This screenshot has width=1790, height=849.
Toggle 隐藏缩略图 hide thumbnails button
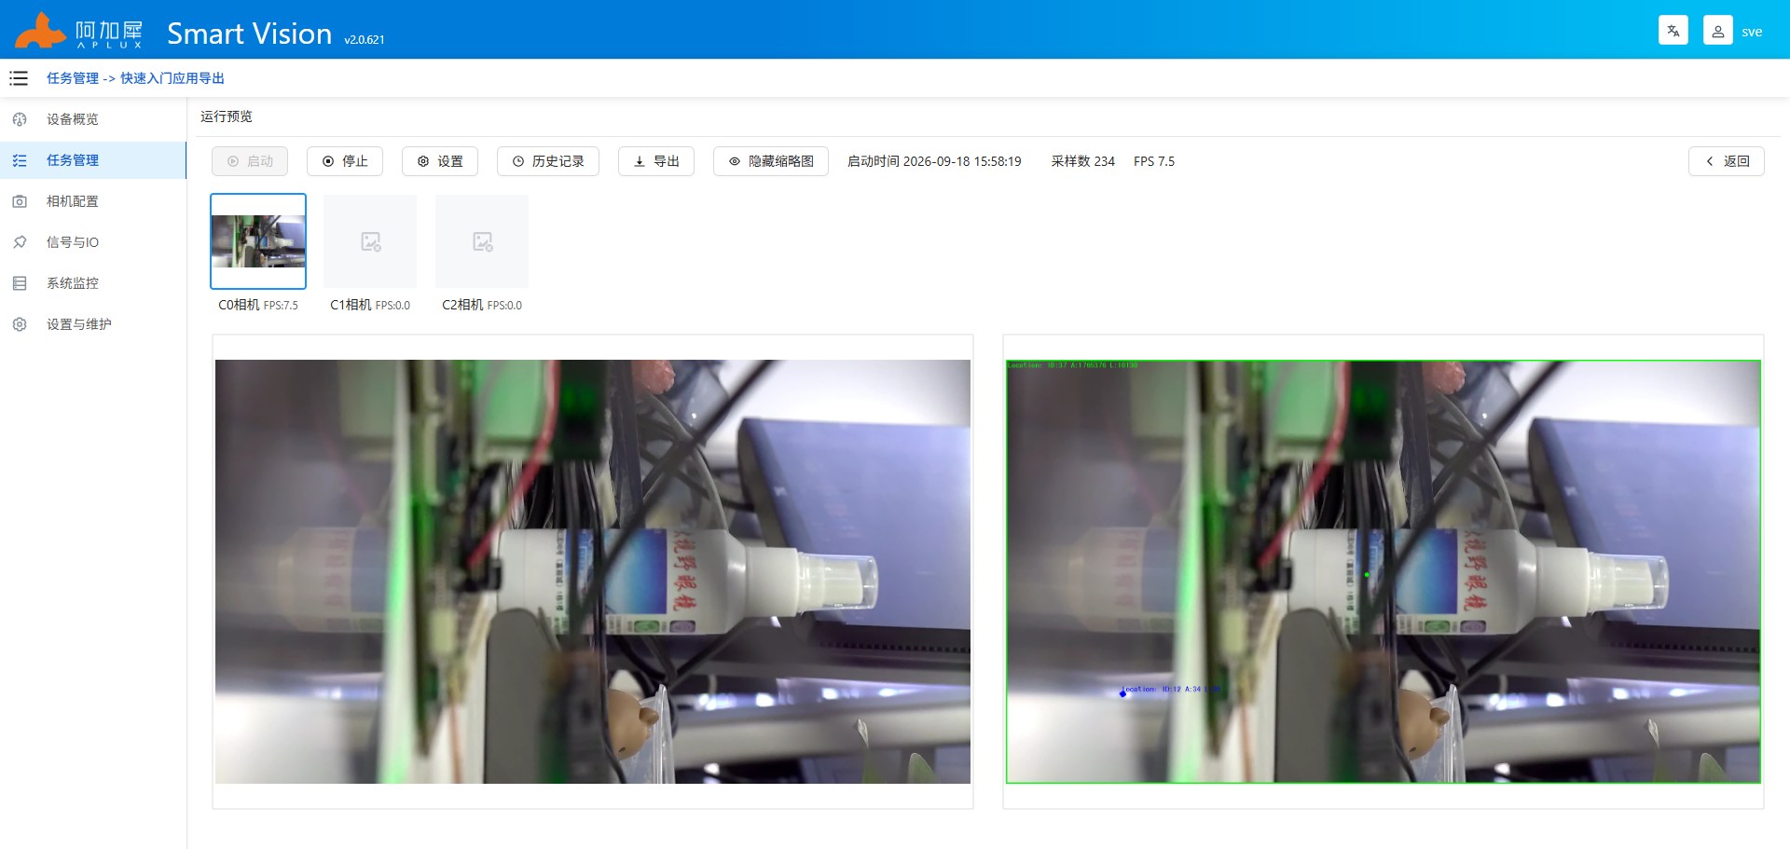[x=771, y=161]
